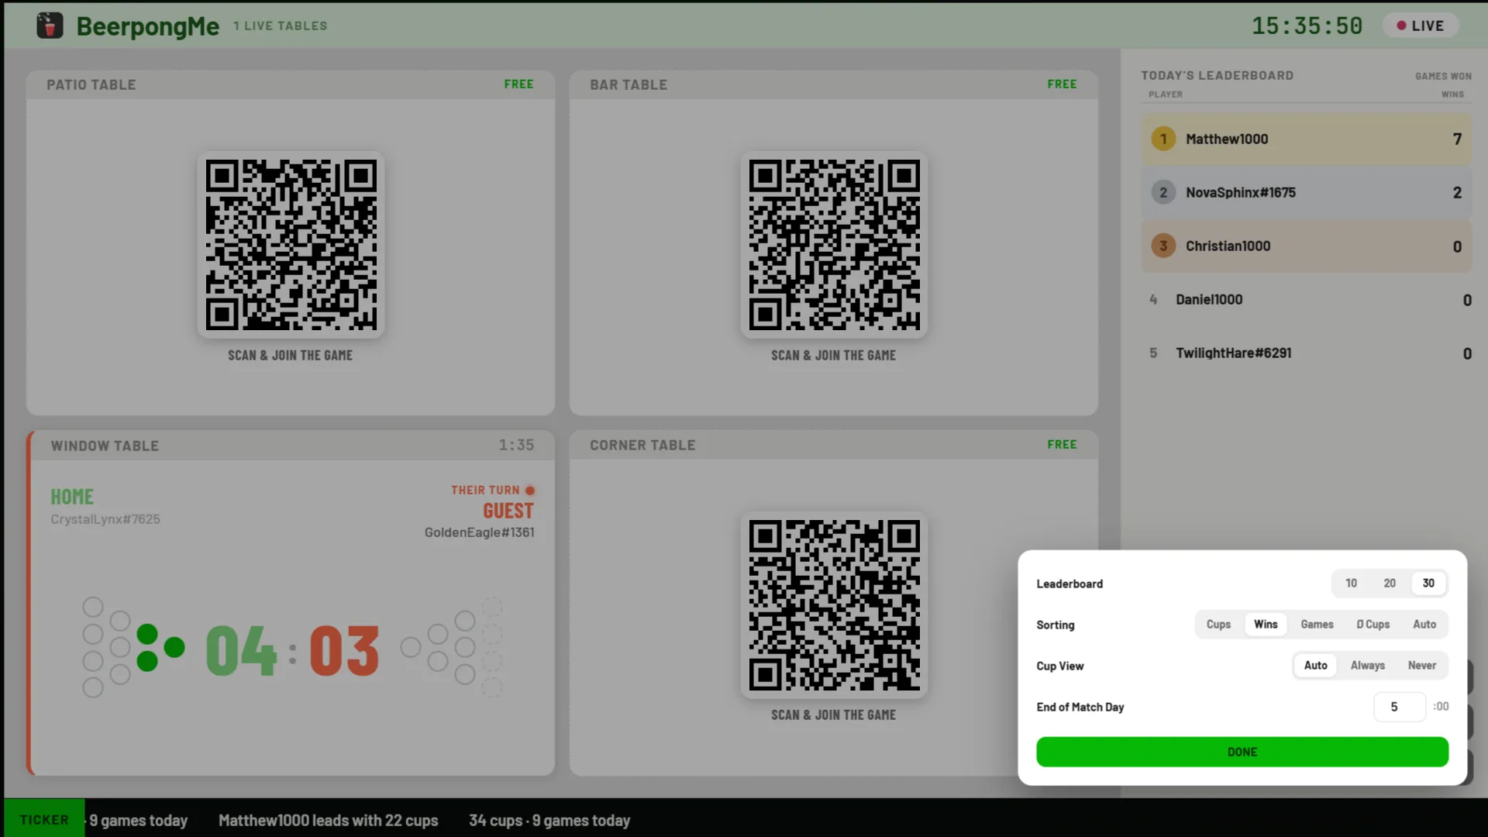Click the CORNER TABLE card title
1488x837 pixels.
click(x=642, y=445)
